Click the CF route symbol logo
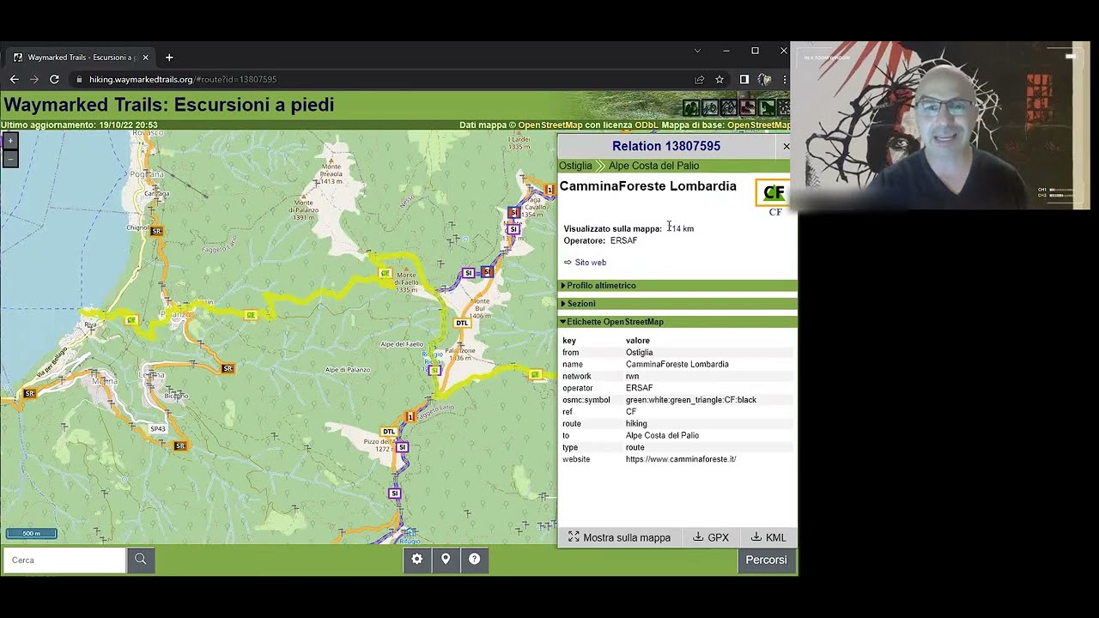 (x=774, y=193)
